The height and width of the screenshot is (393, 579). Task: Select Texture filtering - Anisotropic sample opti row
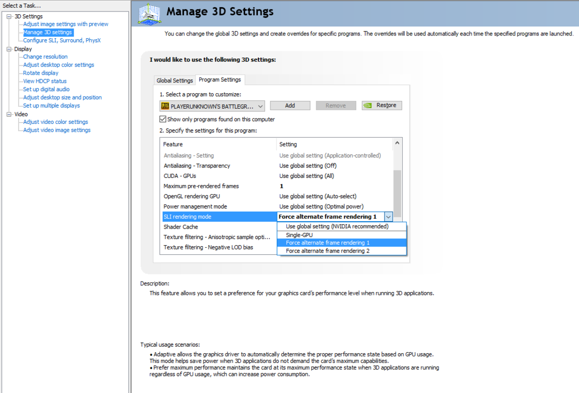220,237
